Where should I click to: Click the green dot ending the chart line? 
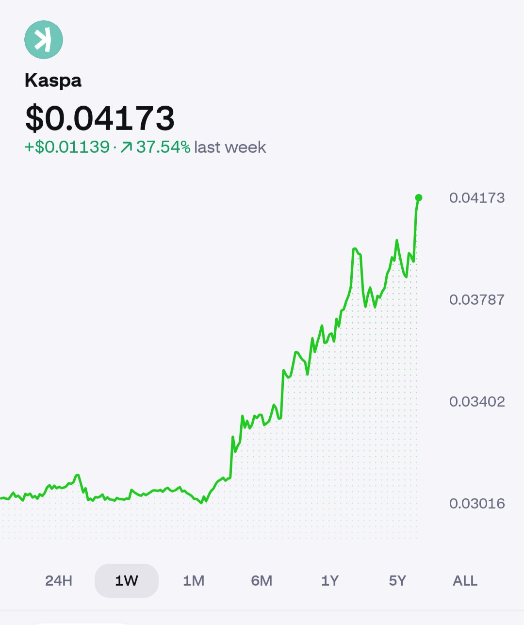pos(419,197)
